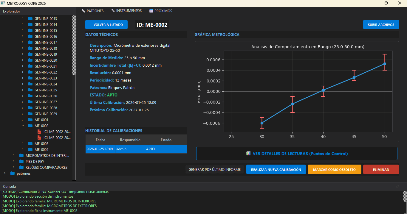Expand the ME-0003 tree node
The height and width of the screenshot is (214, 407).
click(23, 143)
